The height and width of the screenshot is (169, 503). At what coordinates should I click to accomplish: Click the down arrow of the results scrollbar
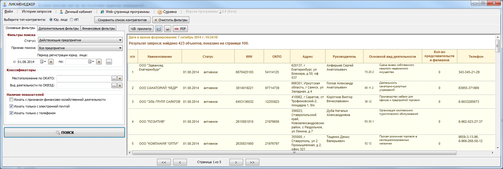(x=497, y=148)
